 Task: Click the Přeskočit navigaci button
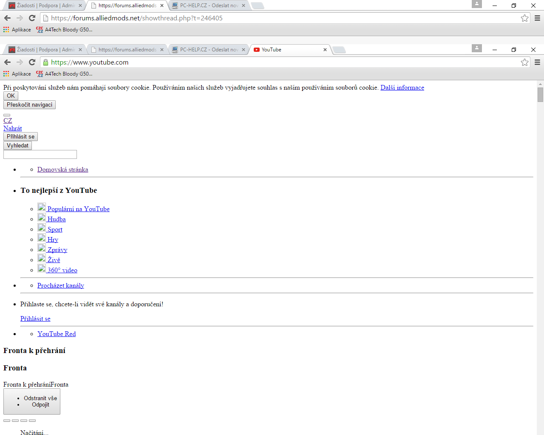tap(29, 105)
